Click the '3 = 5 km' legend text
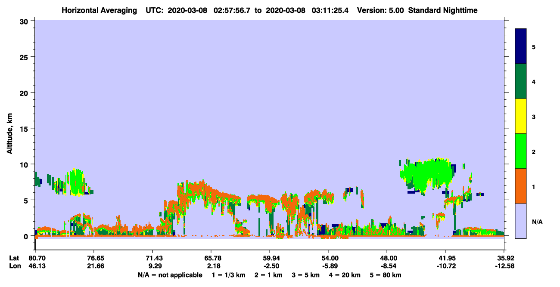The image size is (560, 287). point(306,275)
